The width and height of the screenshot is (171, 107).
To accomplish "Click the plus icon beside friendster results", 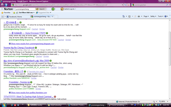I will coord(10,93).
